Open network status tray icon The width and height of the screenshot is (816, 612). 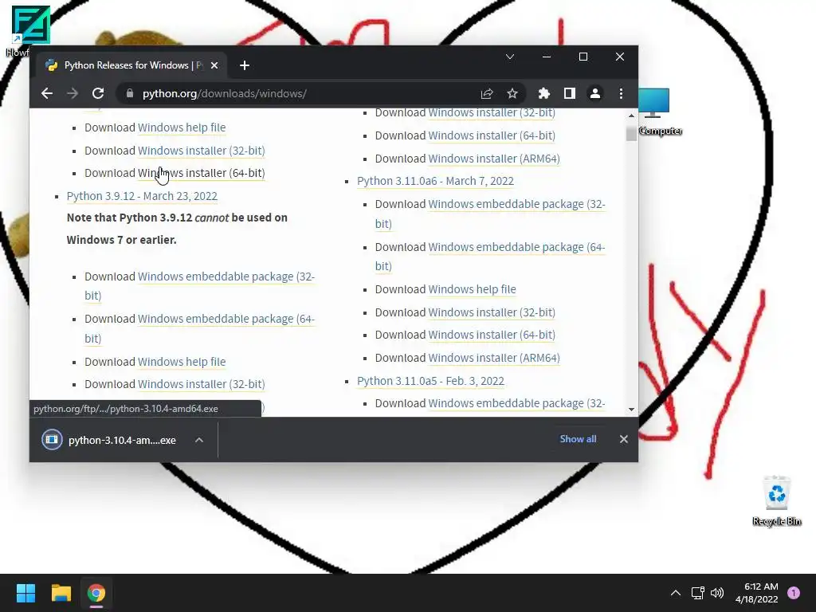(697, 593)
